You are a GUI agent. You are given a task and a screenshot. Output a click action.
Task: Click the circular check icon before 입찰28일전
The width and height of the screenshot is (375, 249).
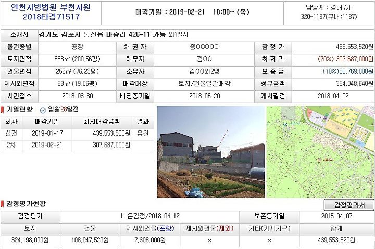(43, 110)
